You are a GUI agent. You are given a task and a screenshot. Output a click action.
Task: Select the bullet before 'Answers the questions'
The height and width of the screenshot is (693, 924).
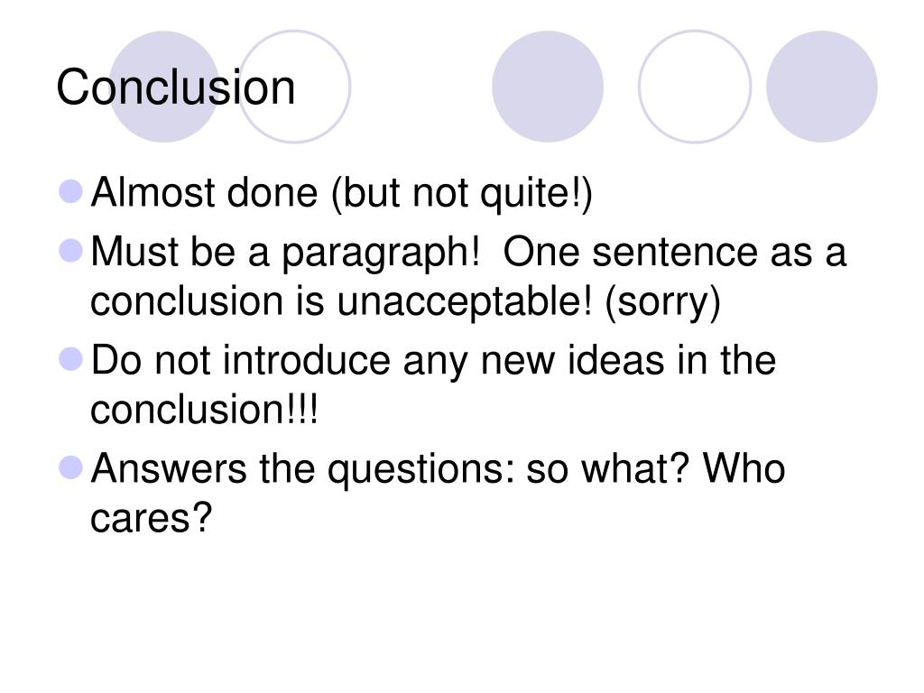pos(71,468)
